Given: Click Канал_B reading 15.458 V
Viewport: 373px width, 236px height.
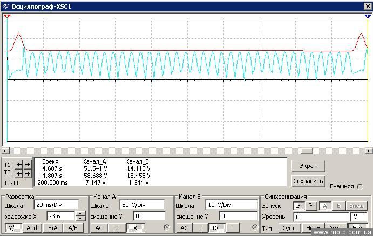Looking at the screenshot, I should [x=139, y=176].
